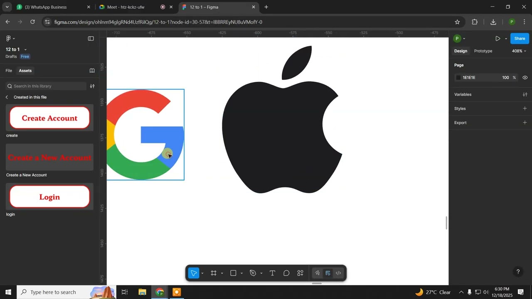Open the zoom level 408% dropdown
532x299 pixels.
pyautogui.click(x=519, y=51)
